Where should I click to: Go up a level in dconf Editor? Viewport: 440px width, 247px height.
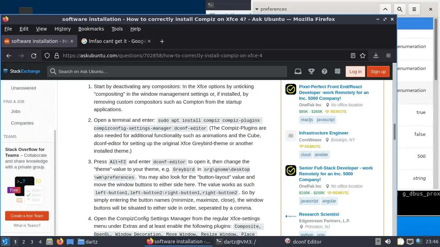[x=385, y=9]
